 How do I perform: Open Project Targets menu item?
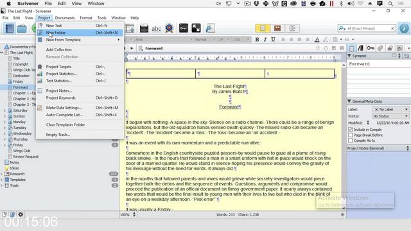tap(80, 67)
